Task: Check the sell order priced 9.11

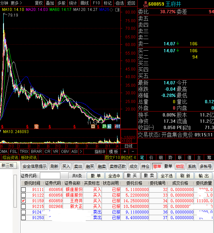Action: click(23, 212)
